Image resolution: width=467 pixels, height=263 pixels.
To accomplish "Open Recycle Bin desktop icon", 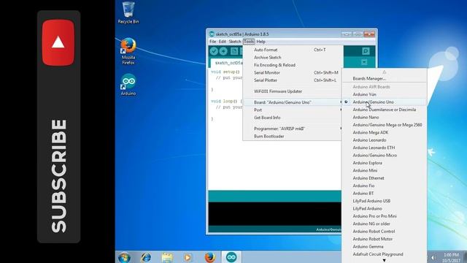I will [x=128, y=12].
